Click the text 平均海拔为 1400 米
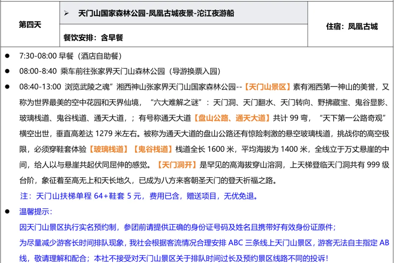The height and width of the screenshot is (263, 394). [x=274, y=149]
